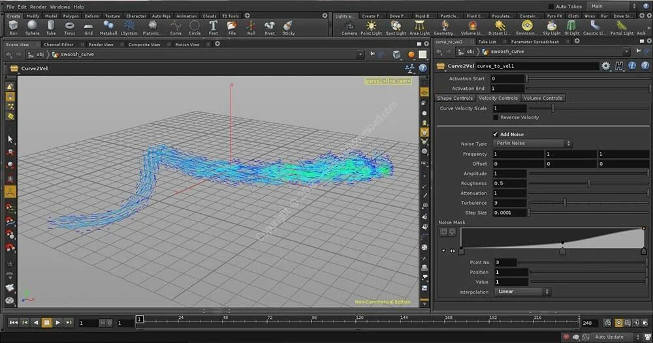Switch to the Shape Controls tab

coord(454,98)
